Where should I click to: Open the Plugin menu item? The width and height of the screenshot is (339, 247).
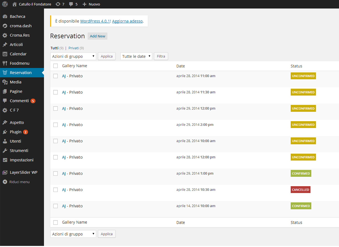click(x=15, y=132)
